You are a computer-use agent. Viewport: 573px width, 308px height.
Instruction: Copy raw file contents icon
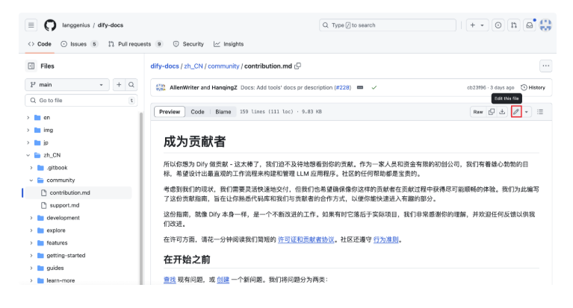(x=492, y=112)
